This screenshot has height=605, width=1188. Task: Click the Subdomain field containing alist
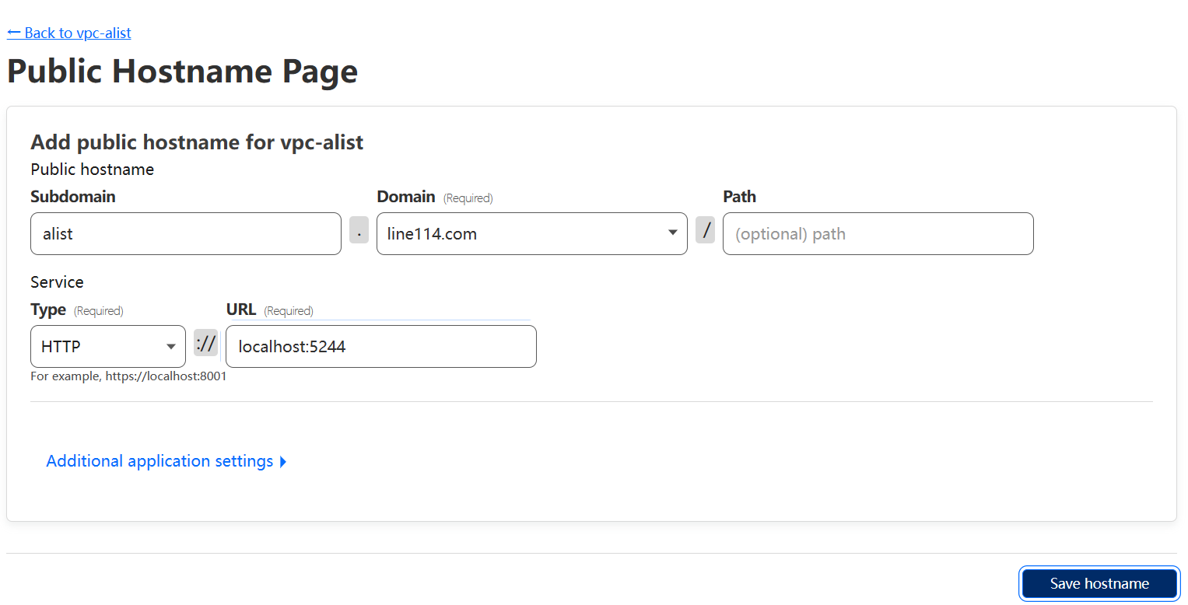186,233
